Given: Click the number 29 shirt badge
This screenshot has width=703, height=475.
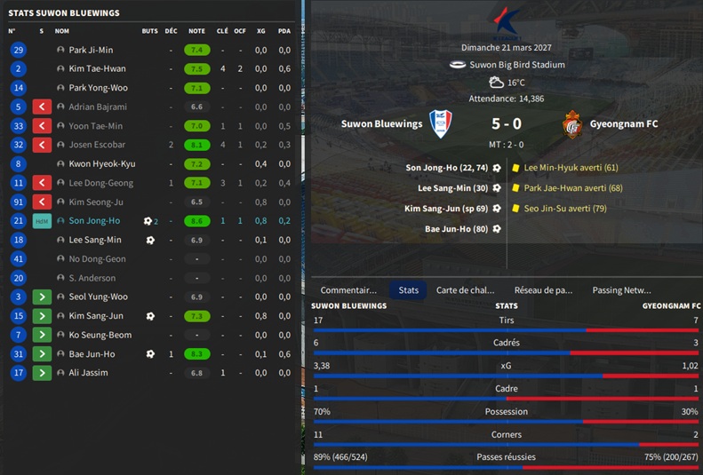Looking at the screenshot, I should point(18,50).
